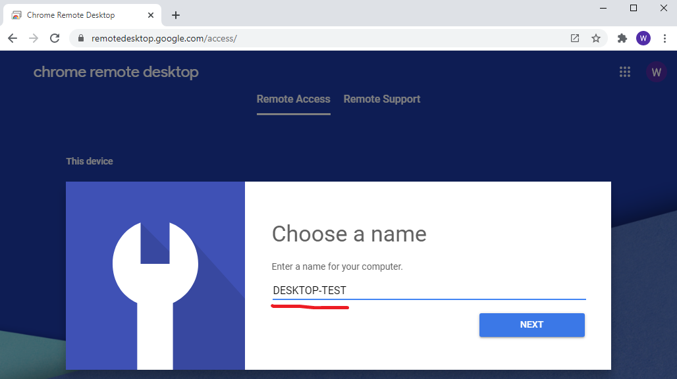Switch to the Remote Access tab

(294, 99)
